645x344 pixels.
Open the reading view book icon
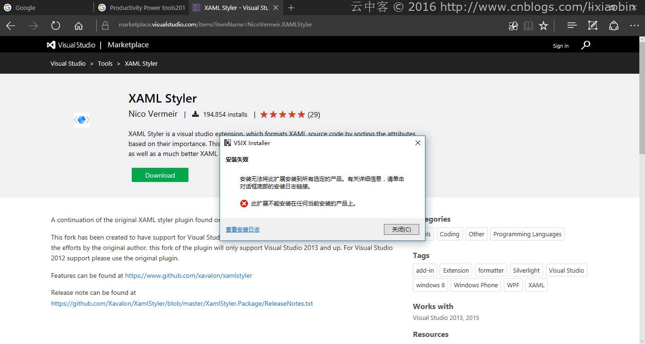click(528, 26)
